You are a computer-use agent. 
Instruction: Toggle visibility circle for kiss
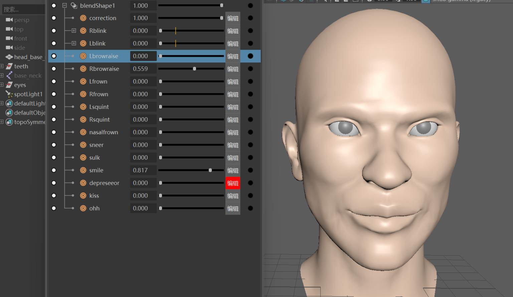[x=54, y=196]
